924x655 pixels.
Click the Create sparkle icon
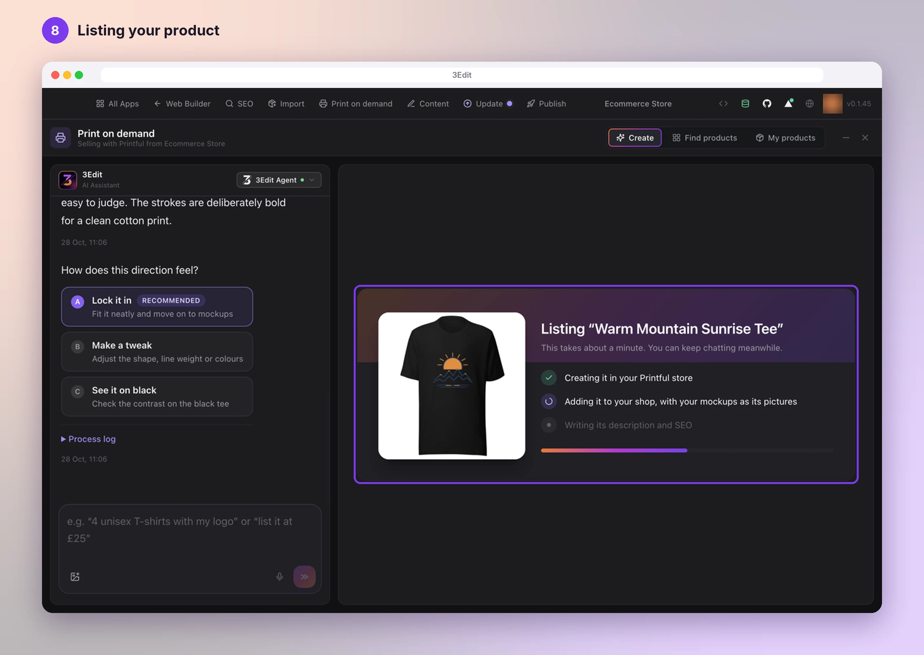(620, 137)
